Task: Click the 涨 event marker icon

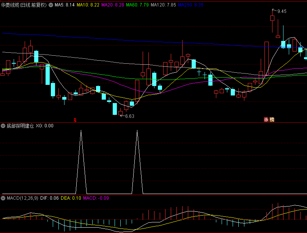Action: pyautogui.click(x=266, y=120)
